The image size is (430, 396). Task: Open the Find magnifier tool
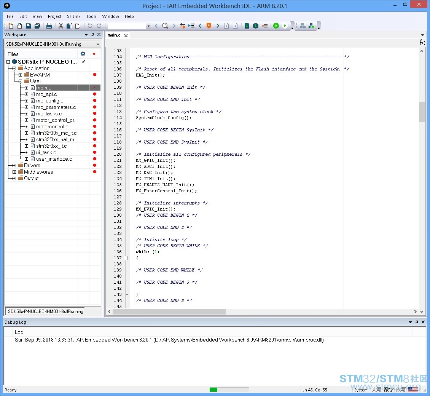(x=165, y=26)
